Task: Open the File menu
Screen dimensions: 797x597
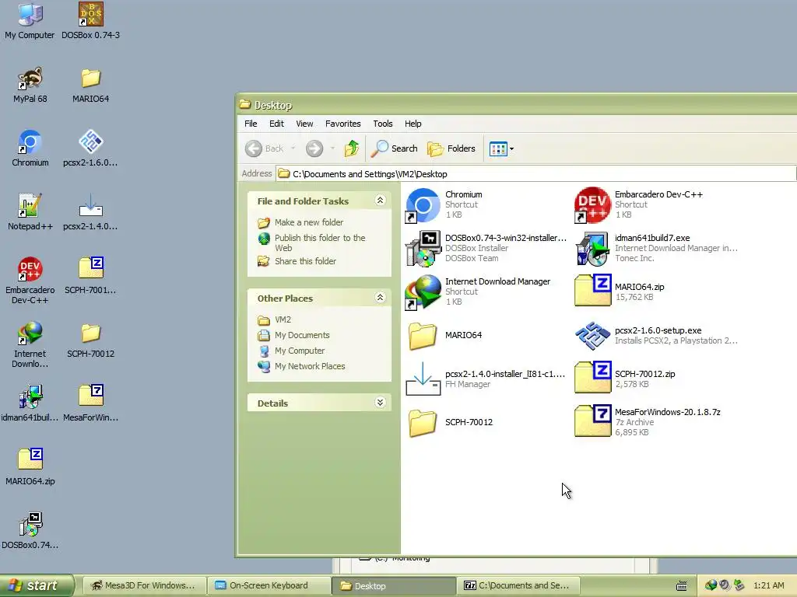Action: (x=251, y=124)
